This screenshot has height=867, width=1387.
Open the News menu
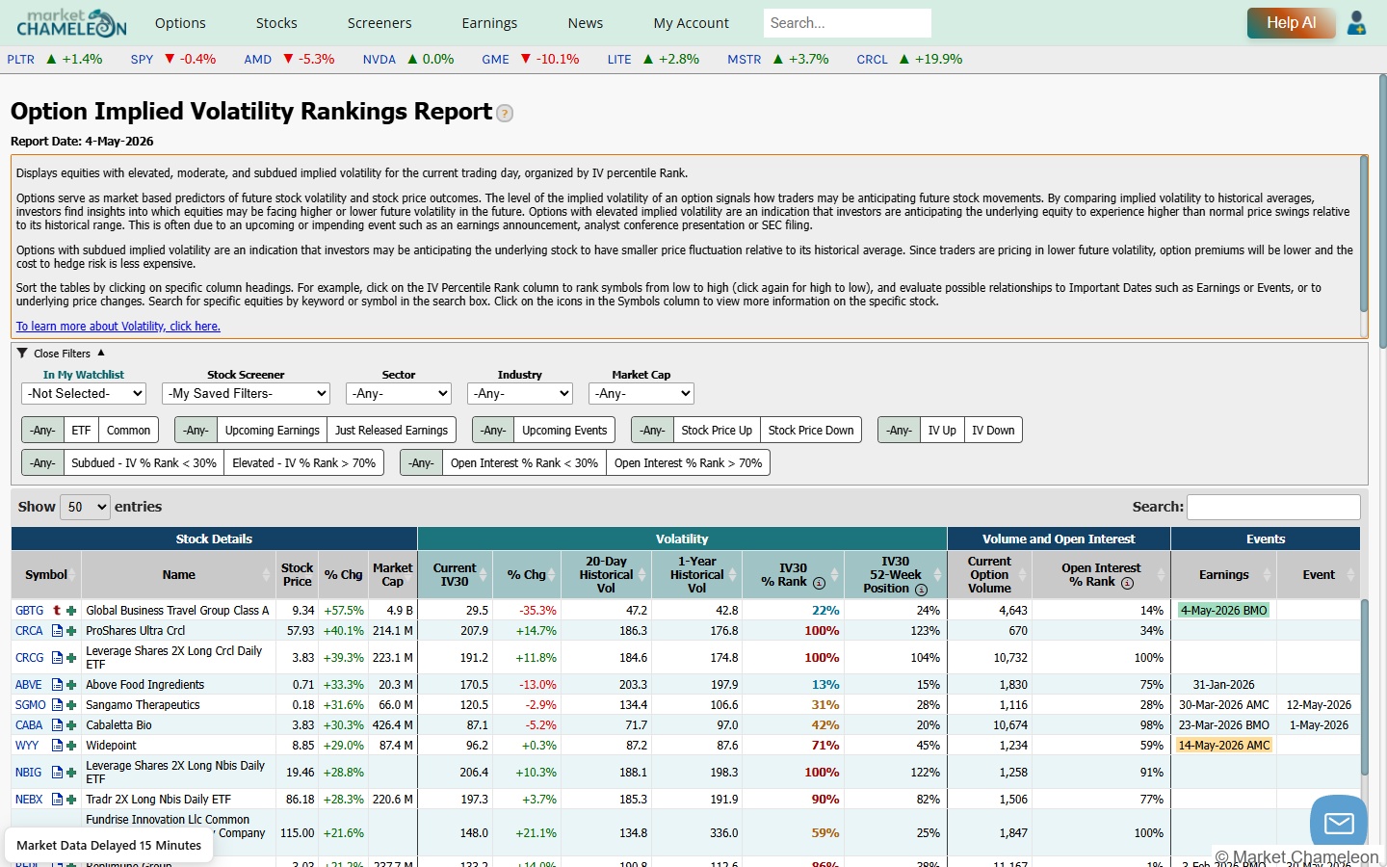pyautogui.click(x=585, y=23)
